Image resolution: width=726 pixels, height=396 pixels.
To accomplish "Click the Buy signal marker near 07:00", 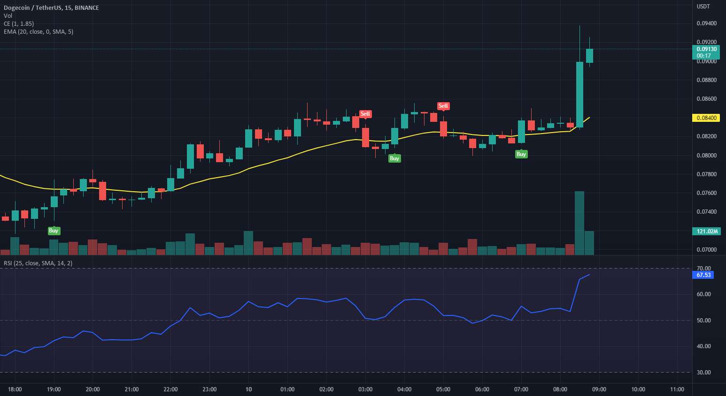I will point(521,154).
